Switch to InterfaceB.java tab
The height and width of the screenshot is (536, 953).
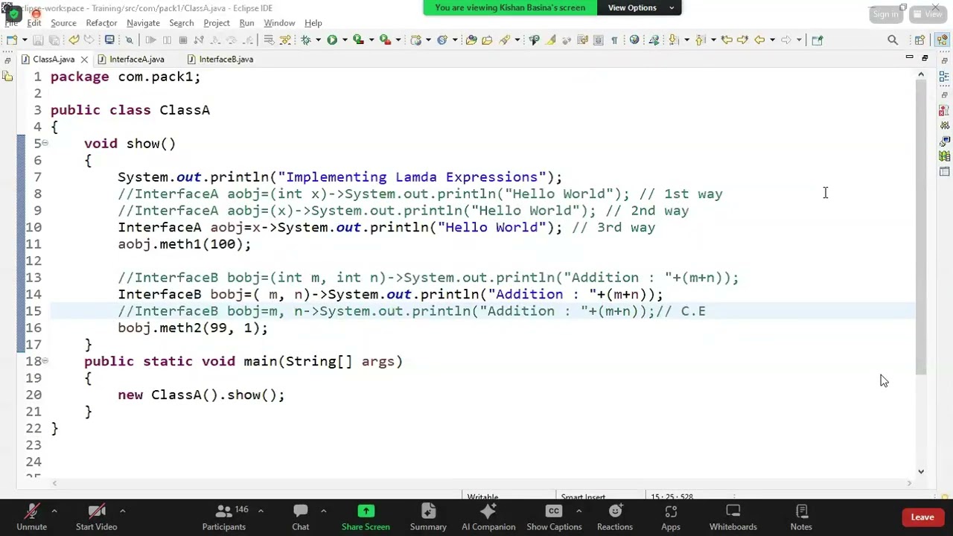click(226, 59)
